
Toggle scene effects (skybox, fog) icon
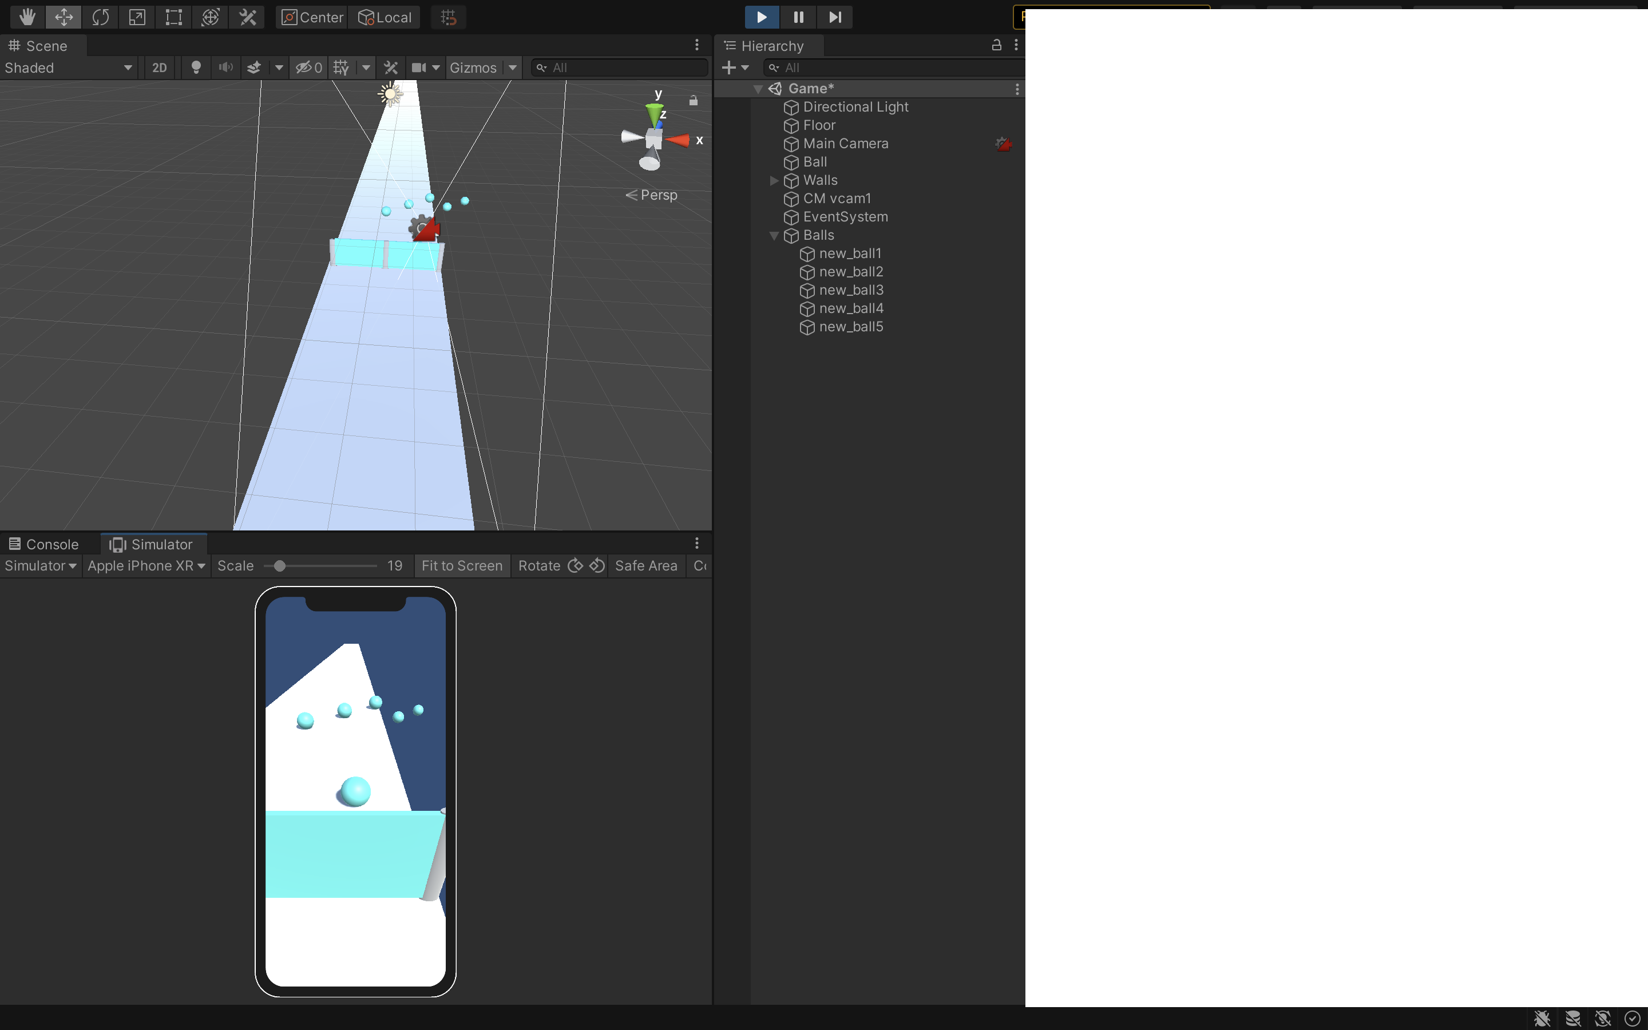[x=254, y=68]
